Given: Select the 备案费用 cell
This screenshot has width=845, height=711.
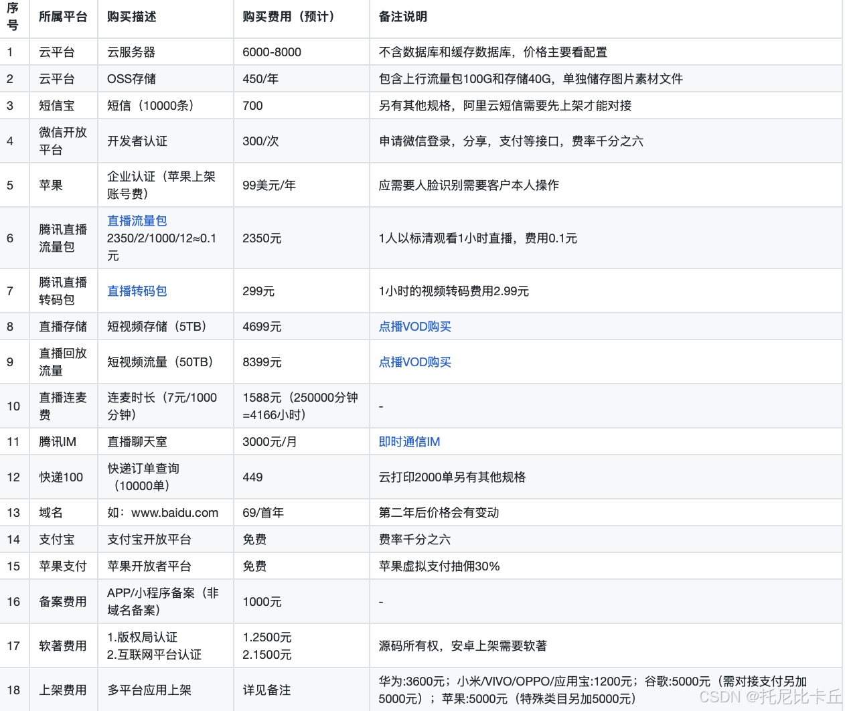Looking at the screenshot, I should (x=63, y=601).
